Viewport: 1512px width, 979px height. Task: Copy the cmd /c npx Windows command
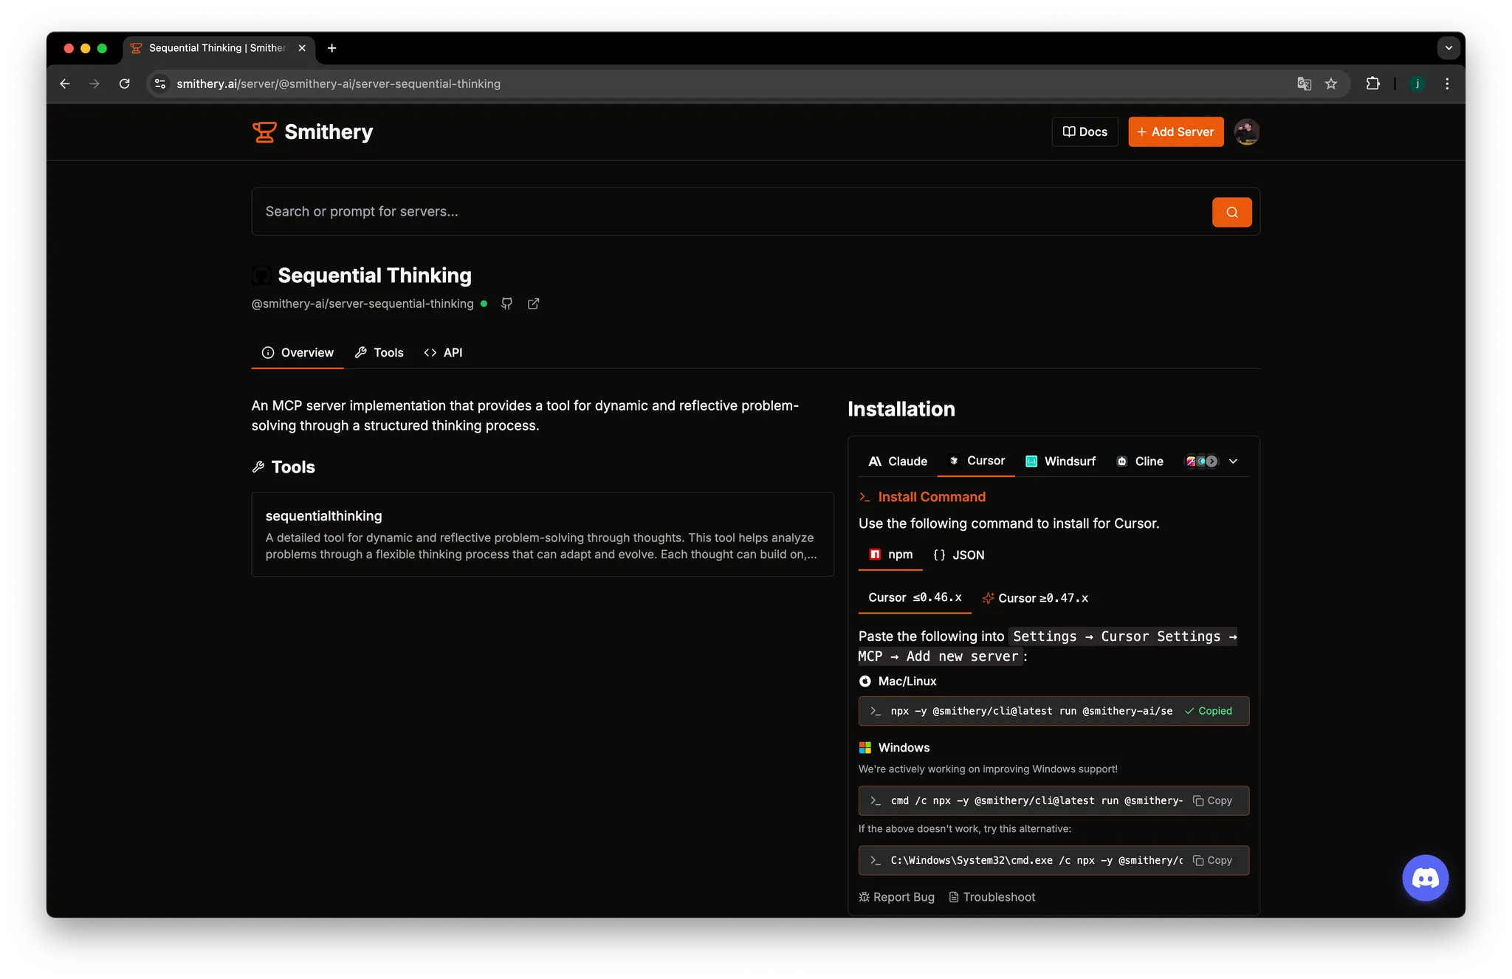(1213, 801)
